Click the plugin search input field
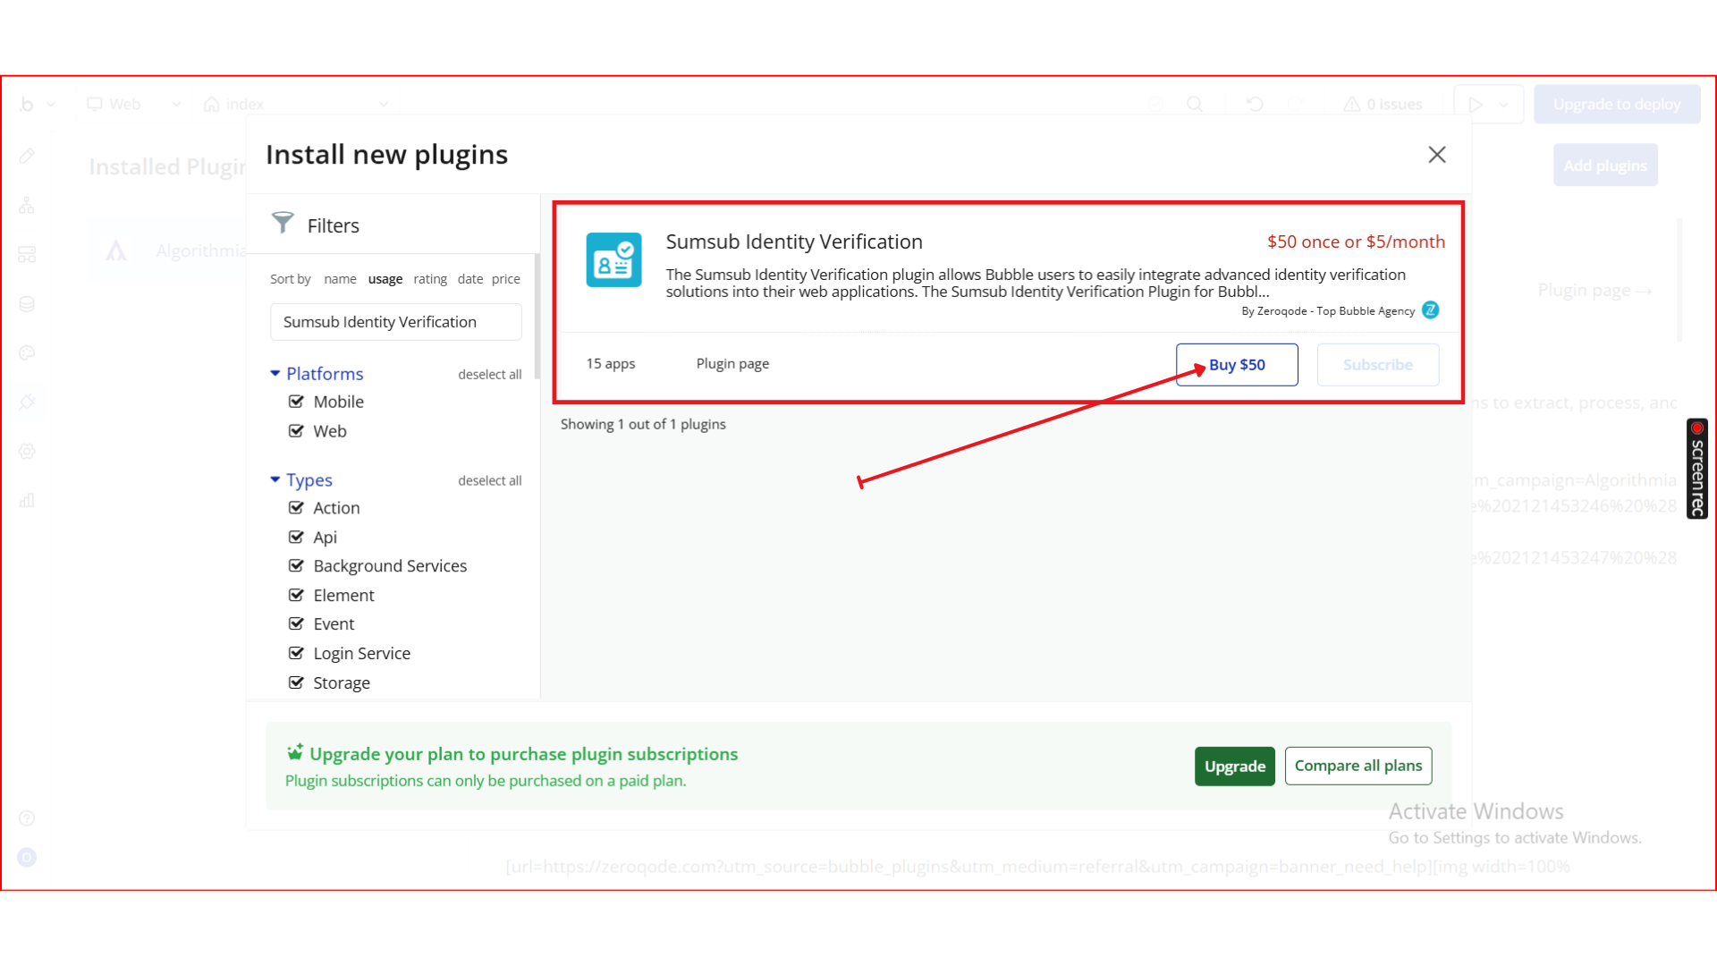This screenshot has height=966, width=1717. [395, 322]
